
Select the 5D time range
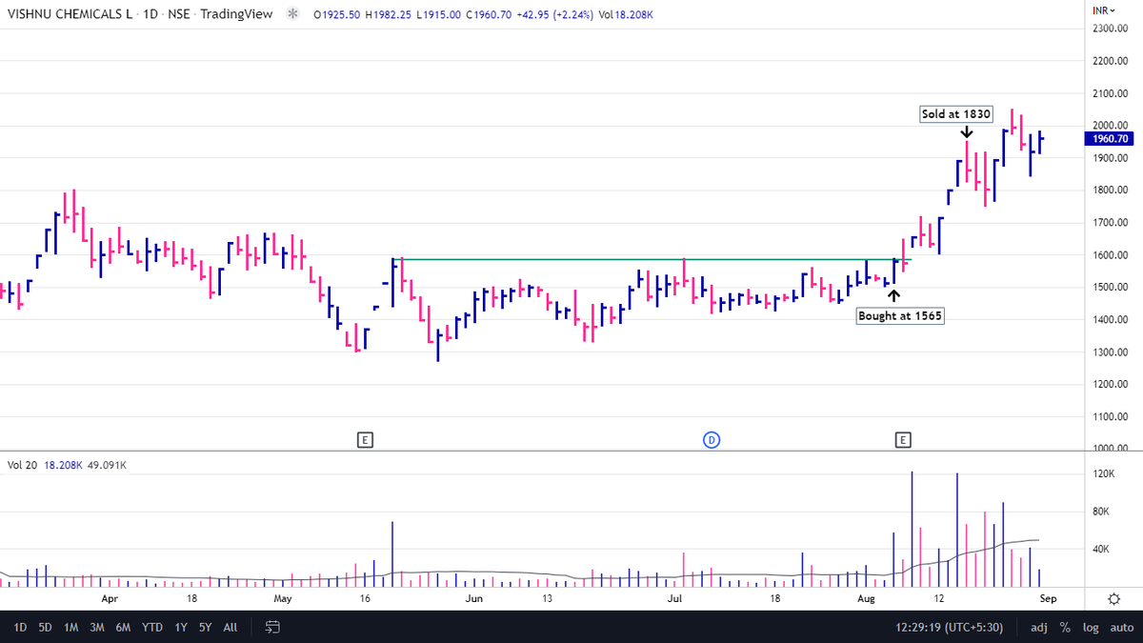46,628
